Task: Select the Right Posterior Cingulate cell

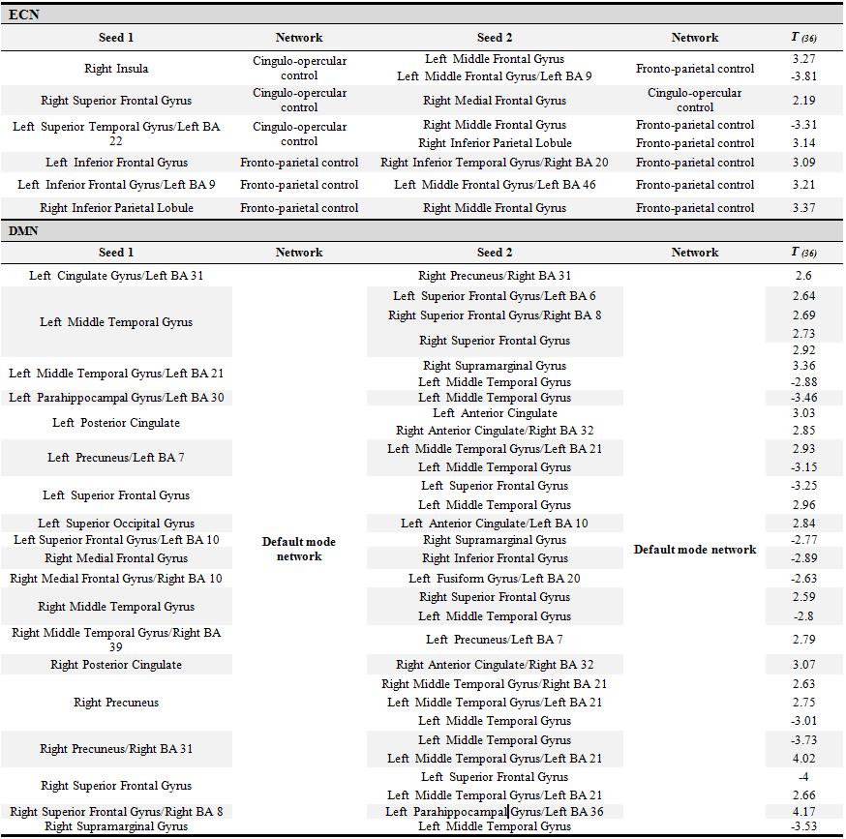Action: 116,665
